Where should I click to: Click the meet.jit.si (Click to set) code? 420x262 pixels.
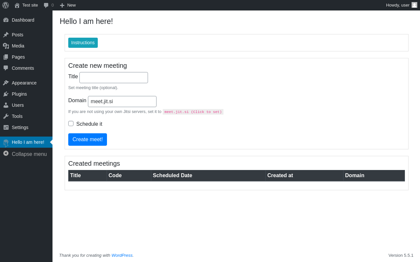[x=193, y=112]
